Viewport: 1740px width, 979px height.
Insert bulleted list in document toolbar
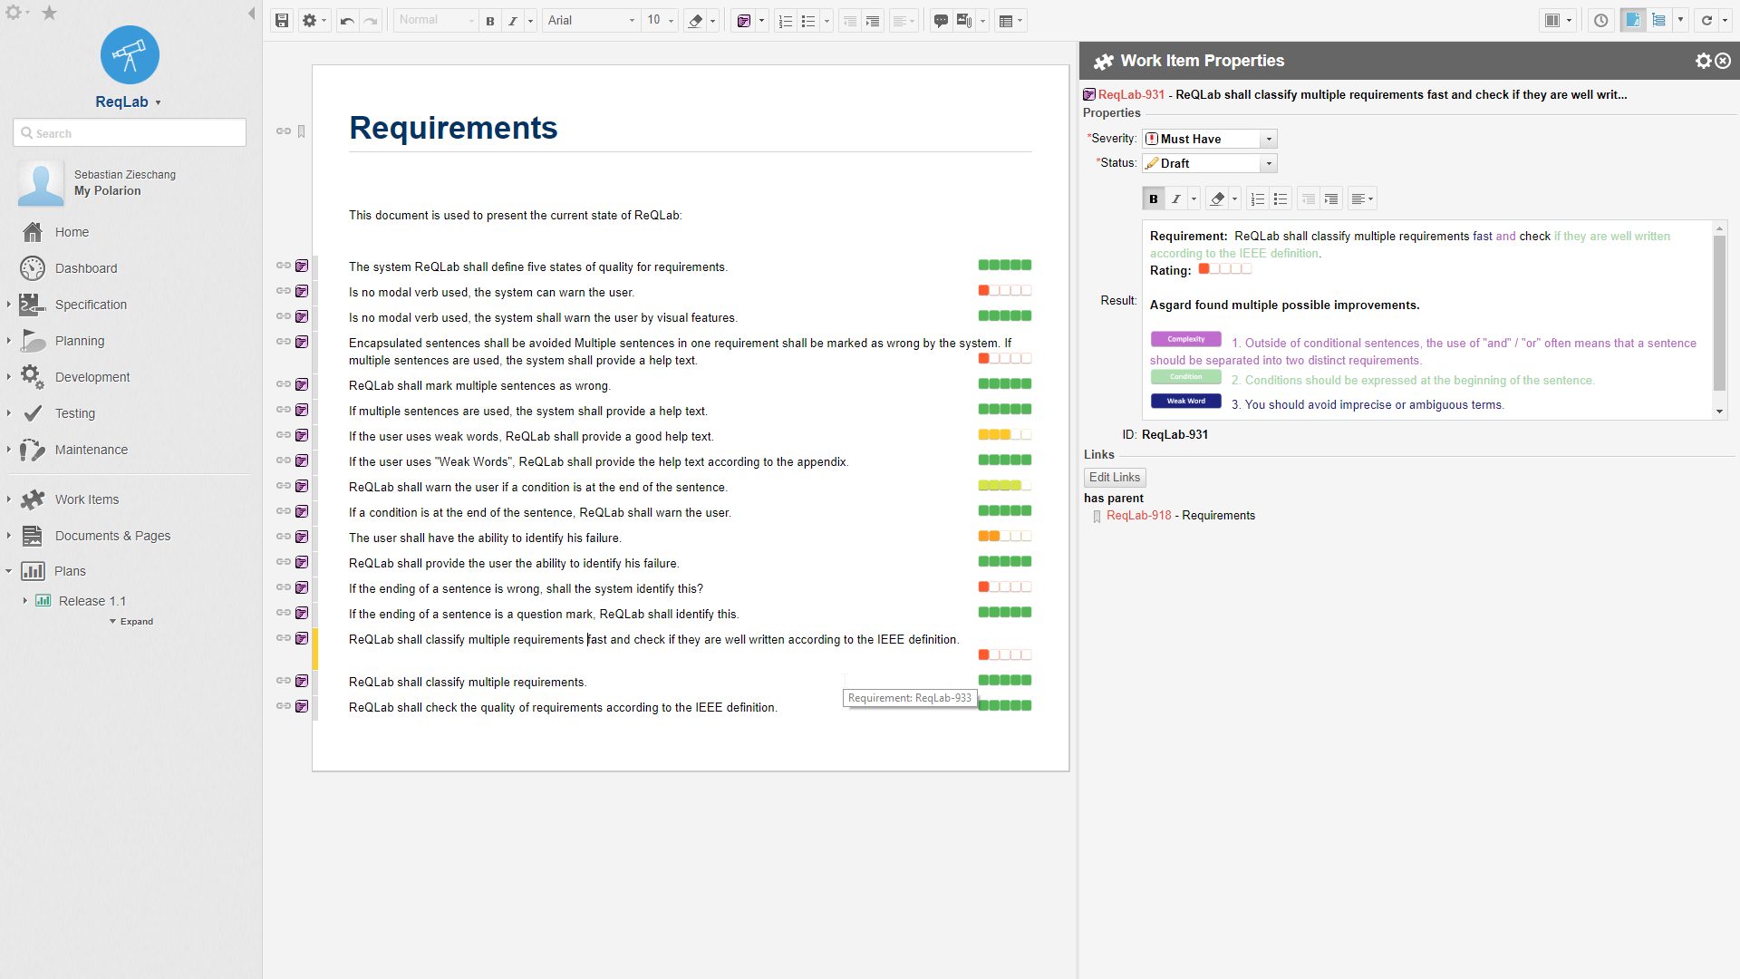808,21
